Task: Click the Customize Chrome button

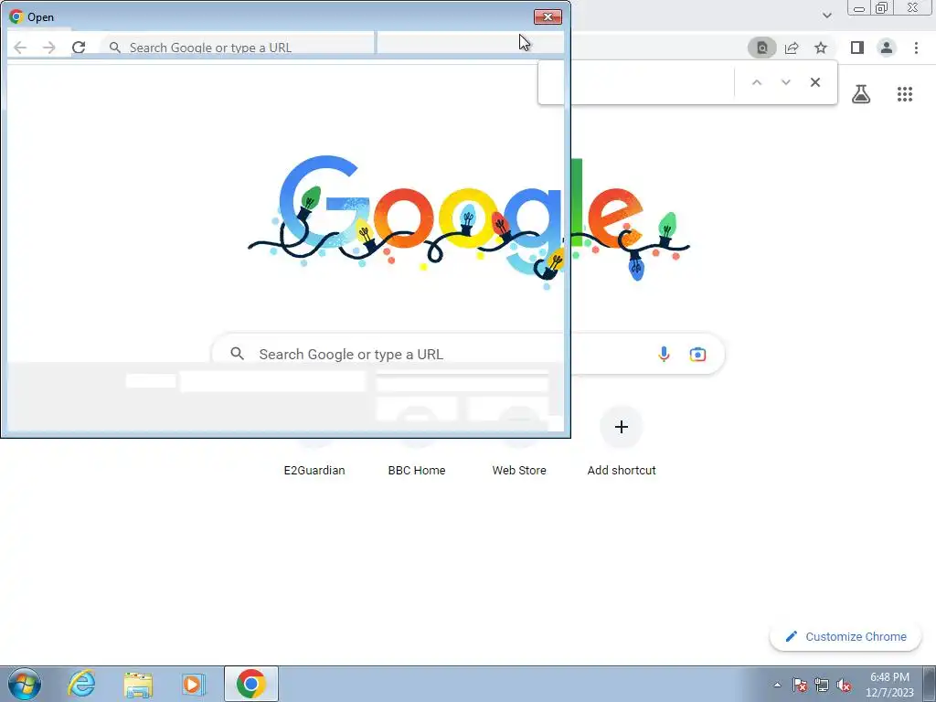Action: [846, 636]
